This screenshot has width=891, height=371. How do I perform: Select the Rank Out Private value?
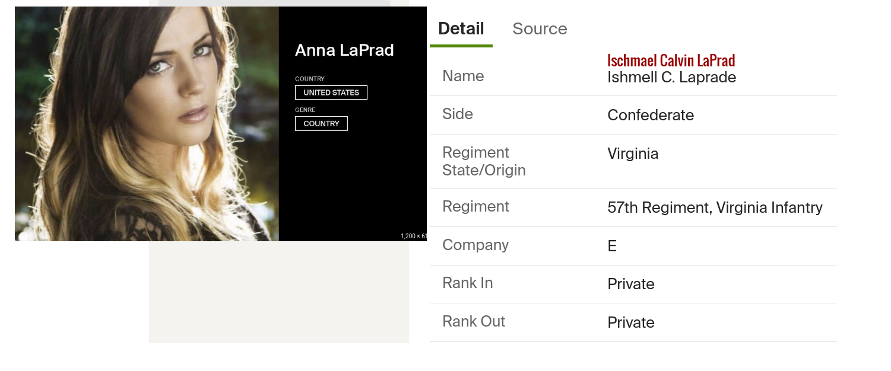click(x=631, y=322)
